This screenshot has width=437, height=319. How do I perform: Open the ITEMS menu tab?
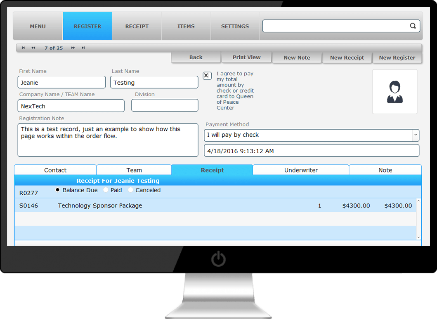tap(186, 26)
